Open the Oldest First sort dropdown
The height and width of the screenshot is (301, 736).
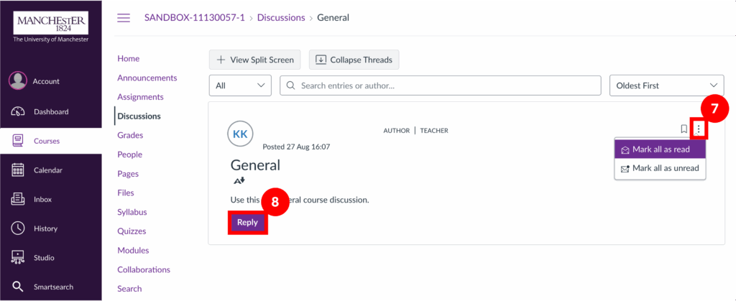coord(666,85)
